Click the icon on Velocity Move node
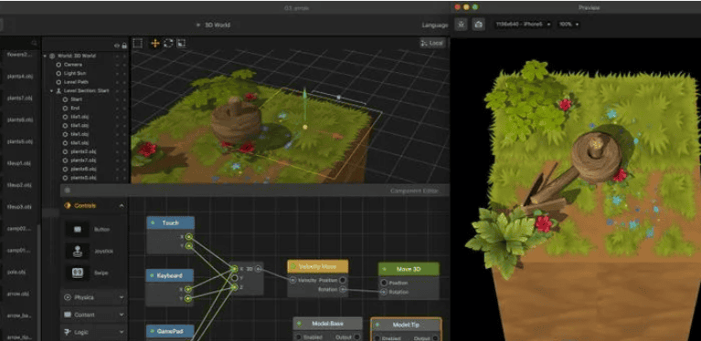The image size is (701, 341). [293, 266]
